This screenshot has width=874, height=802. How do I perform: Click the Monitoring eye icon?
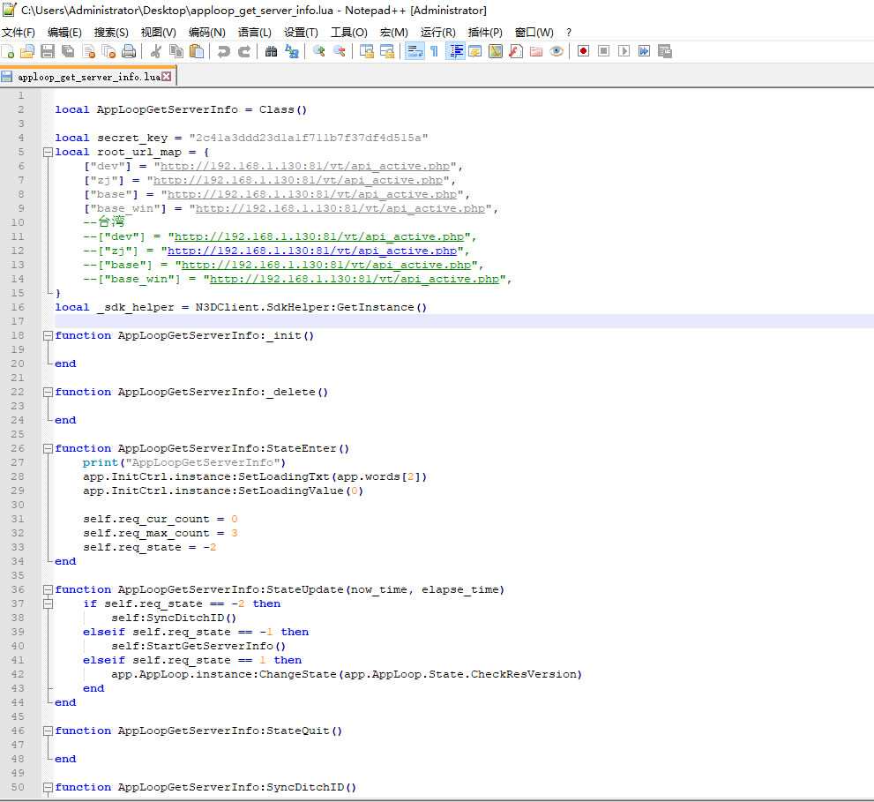coord(557,52)
